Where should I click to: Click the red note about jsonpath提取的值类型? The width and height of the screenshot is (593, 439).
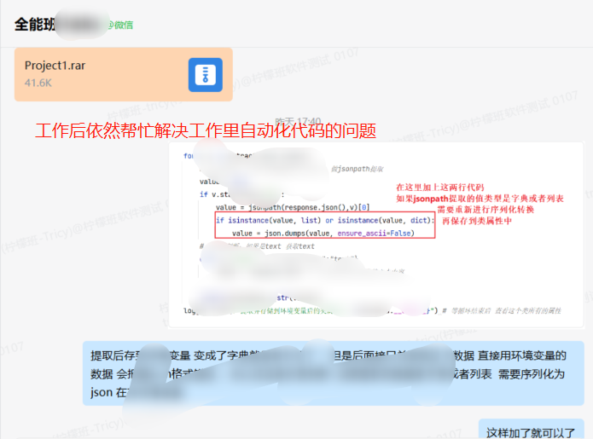click(480, 198)
